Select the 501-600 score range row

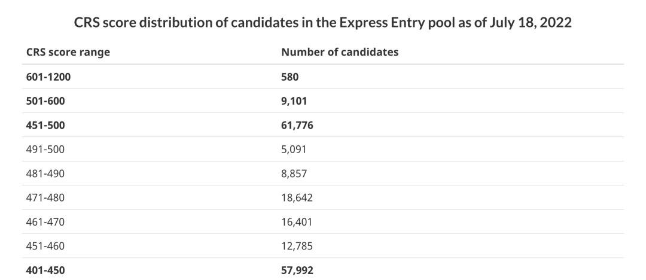pyautogui.click(x=322, y=101)
